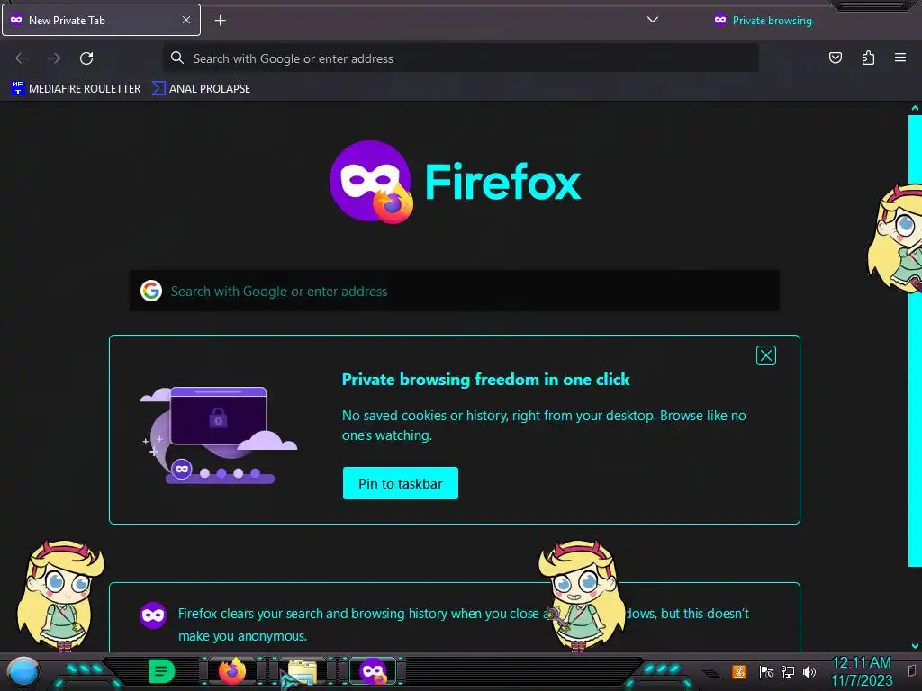Image resolution: width=922 pixels, height=691 pixels.
Task: Go forward using the forward arrow
Action: (54, 58)
